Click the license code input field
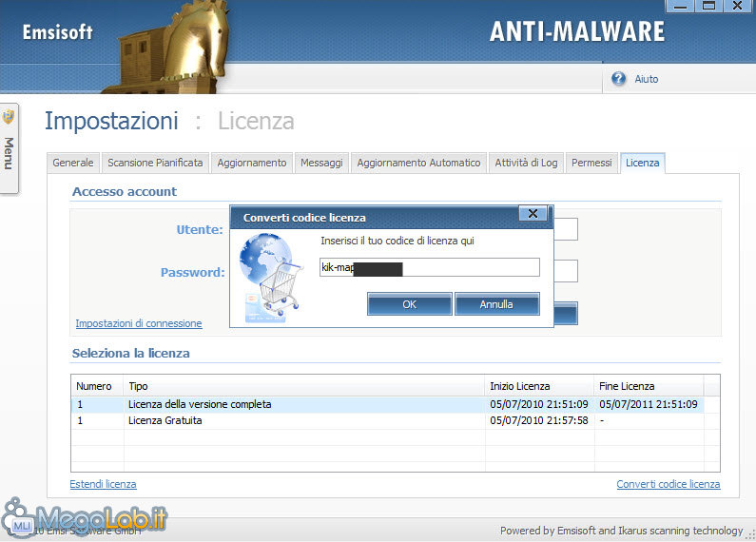 point(429,267)
